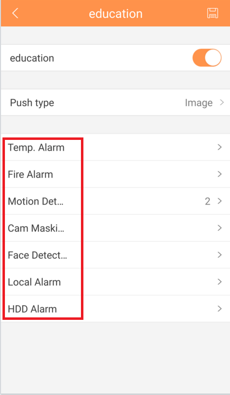The height and width of the screenshot is (395, 230).
Task: Select the Image push type value
Action: pos(198,103)
